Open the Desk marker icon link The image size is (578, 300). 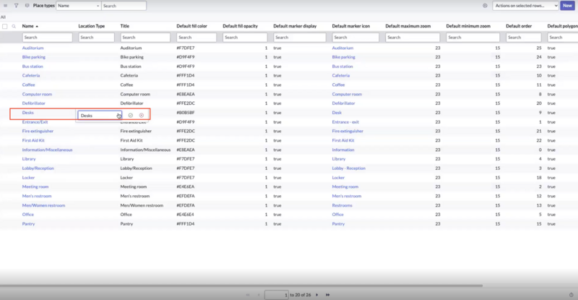[337, 113]
